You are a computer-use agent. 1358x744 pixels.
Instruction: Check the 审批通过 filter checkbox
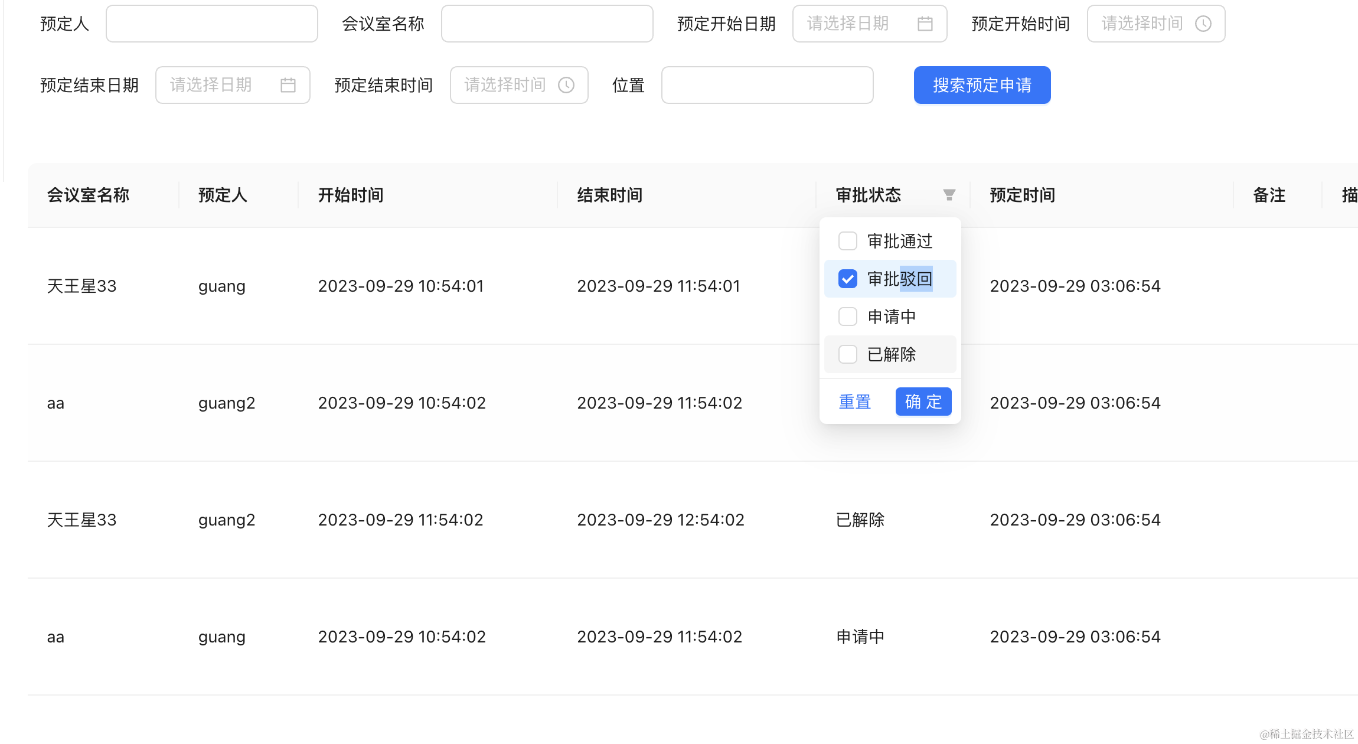pos(847,241)
